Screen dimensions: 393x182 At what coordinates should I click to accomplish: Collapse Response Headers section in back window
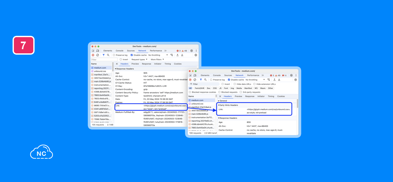point(116,69)
